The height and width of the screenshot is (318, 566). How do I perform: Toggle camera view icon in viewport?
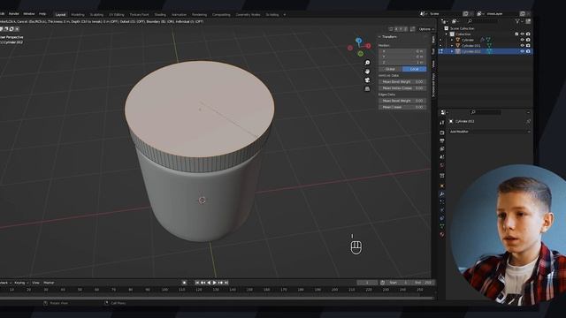tap(367, 80)
